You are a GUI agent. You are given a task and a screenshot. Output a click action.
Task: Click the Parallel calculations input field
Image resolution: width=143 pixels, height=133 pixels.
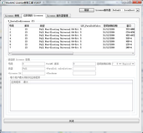pyautogui.click(x=84, y=69)
